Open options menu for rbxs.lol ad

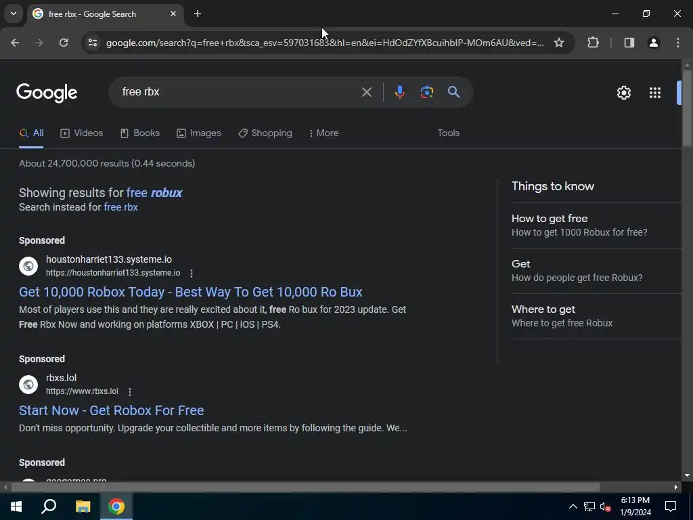coord(129,392)
